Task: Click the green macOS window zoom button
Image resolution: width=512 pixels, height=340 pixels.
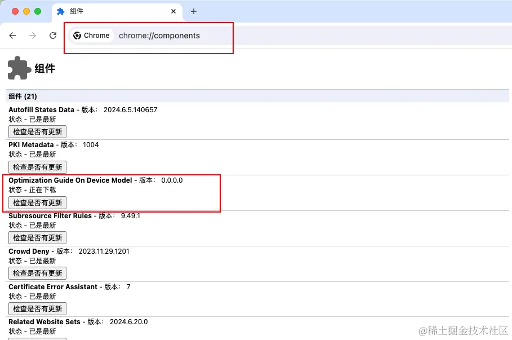Action: 38,11
